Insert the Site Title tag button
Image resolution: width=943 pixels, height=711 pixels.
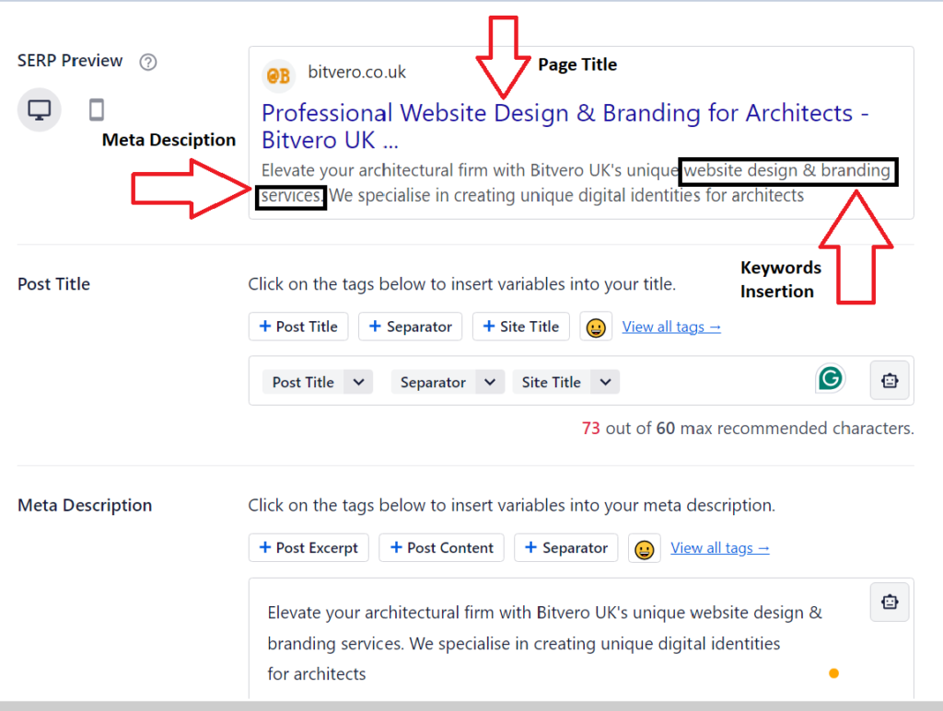point(521,327)
